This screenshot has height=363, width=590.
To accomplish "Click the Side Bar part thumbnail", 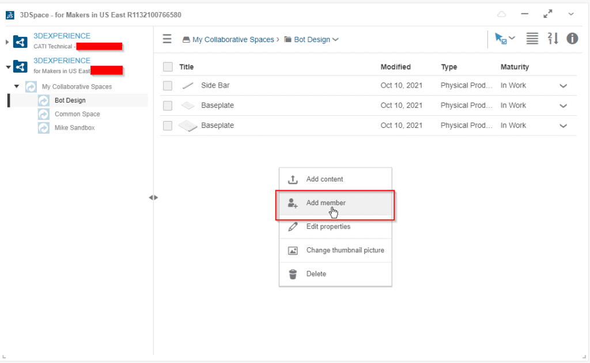I will pos(188,86).
